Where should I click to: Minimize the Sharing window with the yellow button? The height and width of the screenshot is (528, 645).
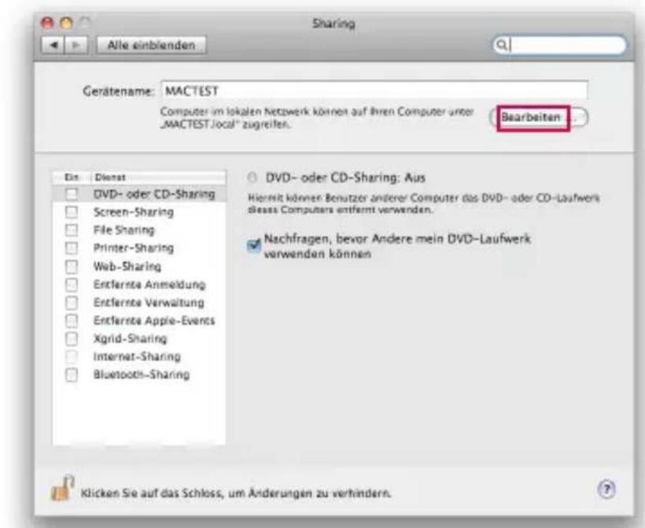(x=66, y=23)
